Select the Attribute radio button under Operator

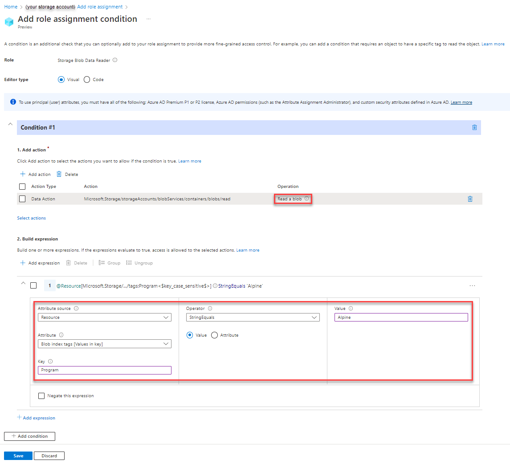[x=214, y=335]
